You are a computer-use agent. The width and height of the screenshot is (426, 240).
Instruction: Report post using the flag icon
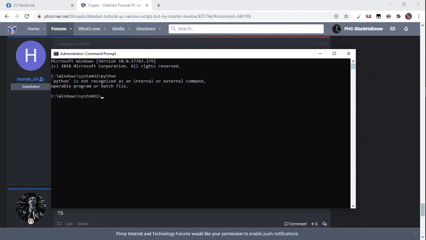tap(60, 224)
